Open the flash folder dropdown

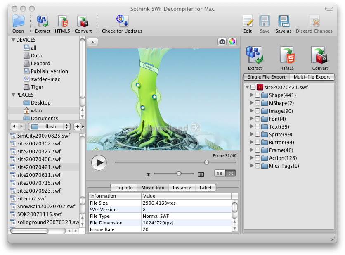(x=49, y=126)
